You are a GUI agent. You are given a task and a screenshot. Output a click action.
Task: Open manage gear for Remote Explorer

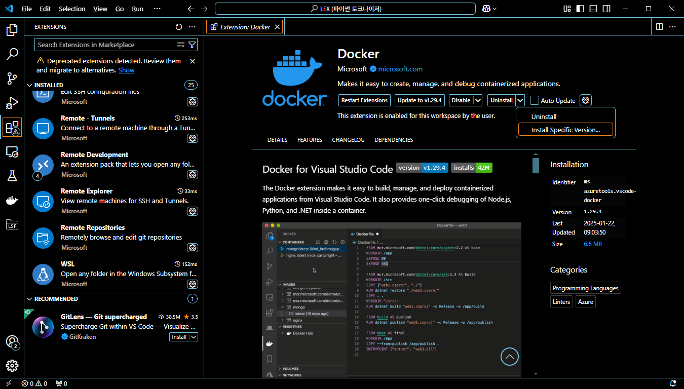point(193,211)
